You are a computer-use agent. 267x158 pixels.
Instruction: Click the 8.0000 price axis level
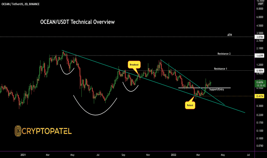260,9
